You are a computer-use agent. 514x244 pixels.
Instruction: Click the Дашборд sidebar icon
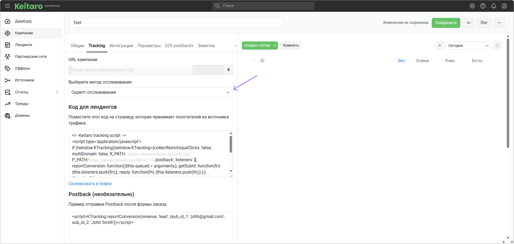click(7, 21)
